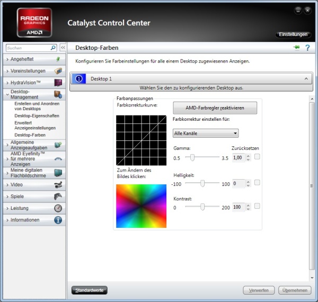
Task: Click the Verwerfen button
Action: pos(259,290)
